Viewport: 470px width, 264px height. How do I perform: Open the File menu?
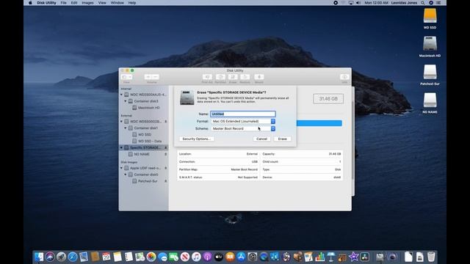[x=64, y=3]
